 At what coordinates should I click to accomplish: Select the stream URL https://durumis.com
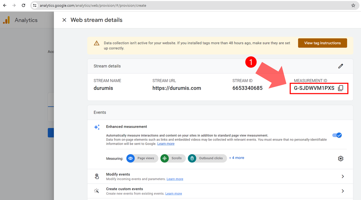[x=177, y=88]
